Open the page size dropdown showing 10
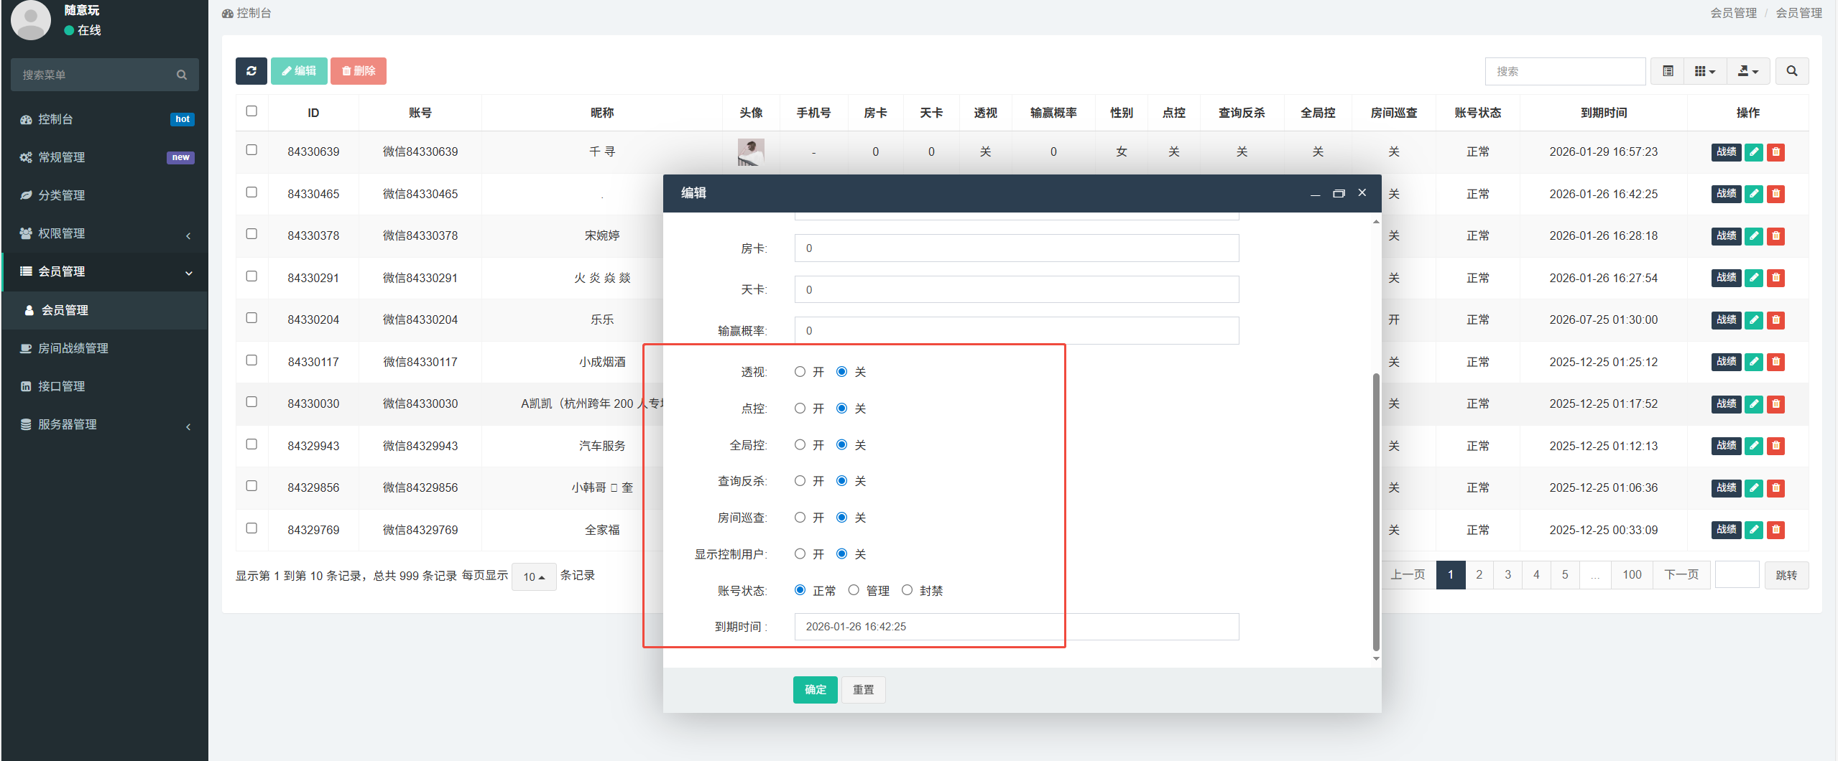 (533, 576)
